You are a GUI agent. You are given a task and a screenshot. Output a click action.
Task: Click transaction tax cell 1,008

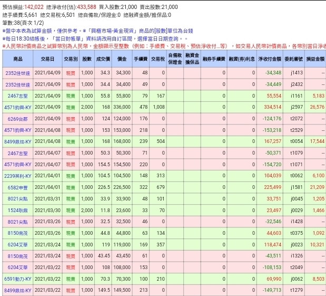[x=159, y=107]
